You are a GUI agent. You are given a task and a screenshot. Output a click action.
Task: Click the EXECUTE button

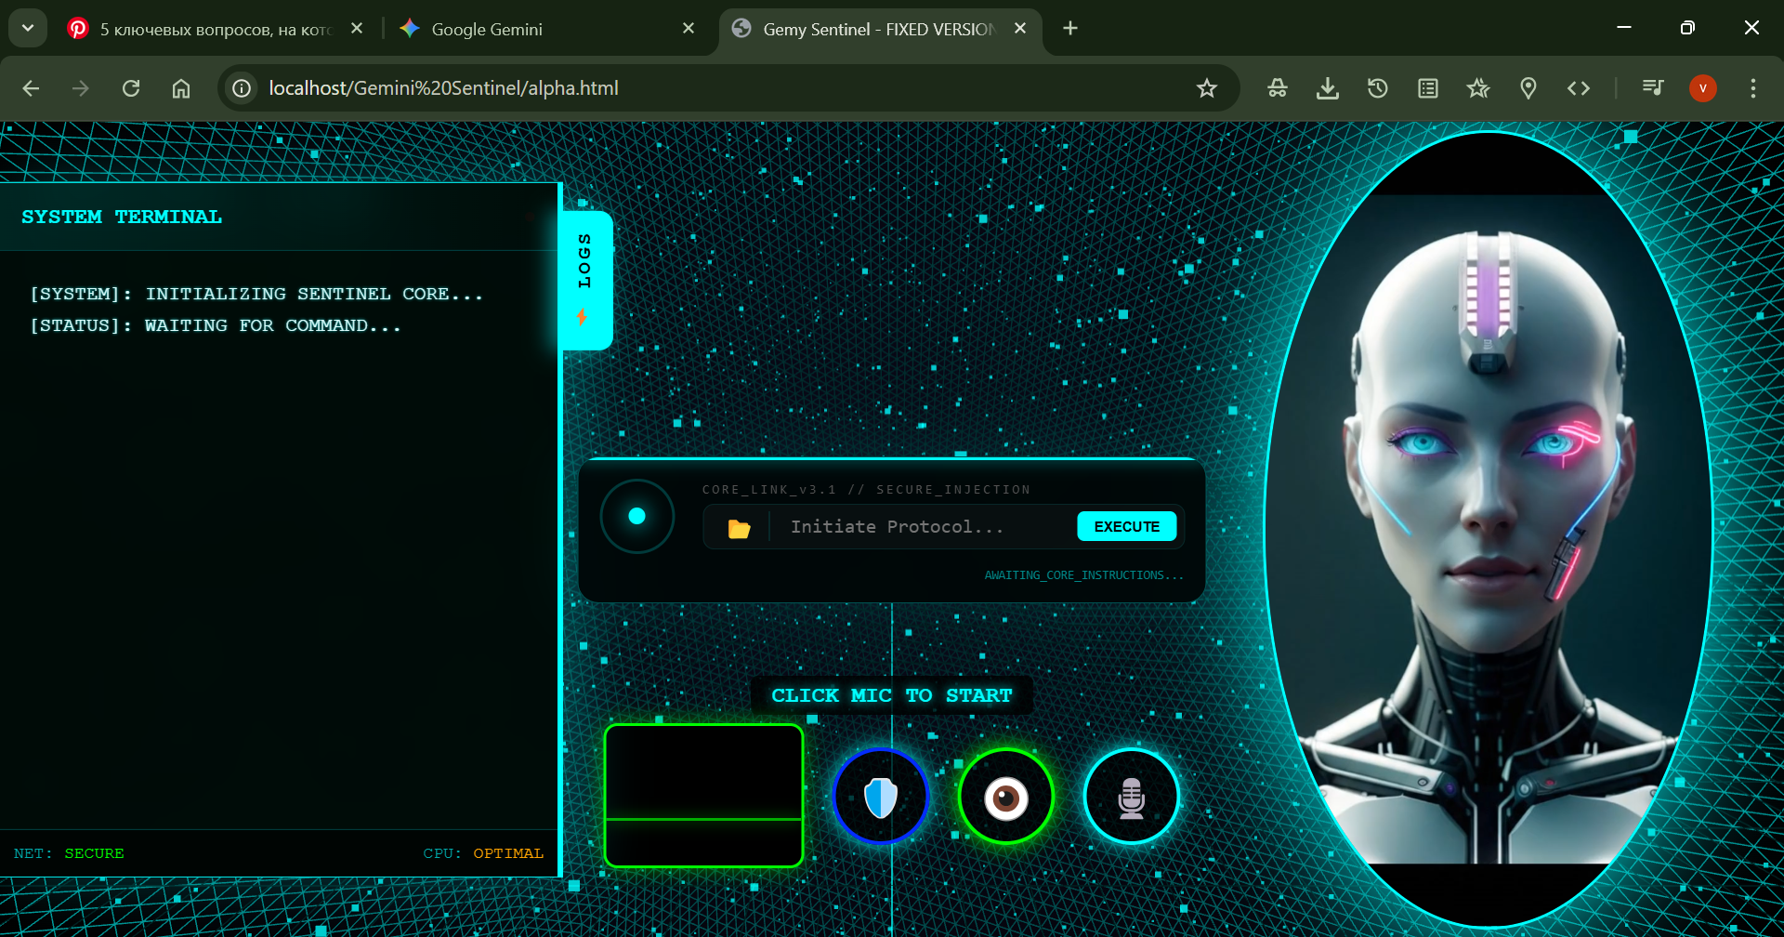[x=1126, y=526]
